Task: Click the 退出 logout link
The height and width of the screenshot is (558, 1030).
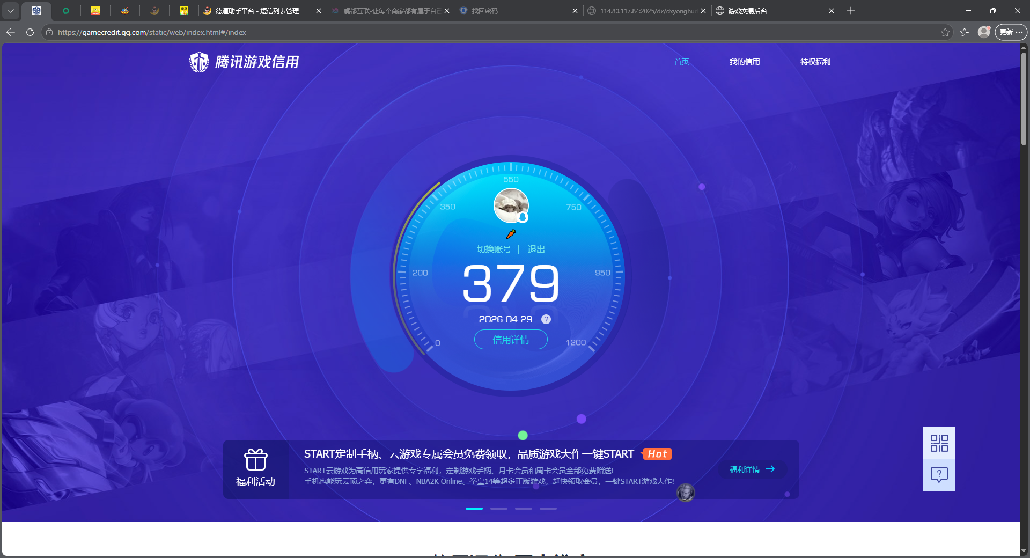Action: [536, 249]
